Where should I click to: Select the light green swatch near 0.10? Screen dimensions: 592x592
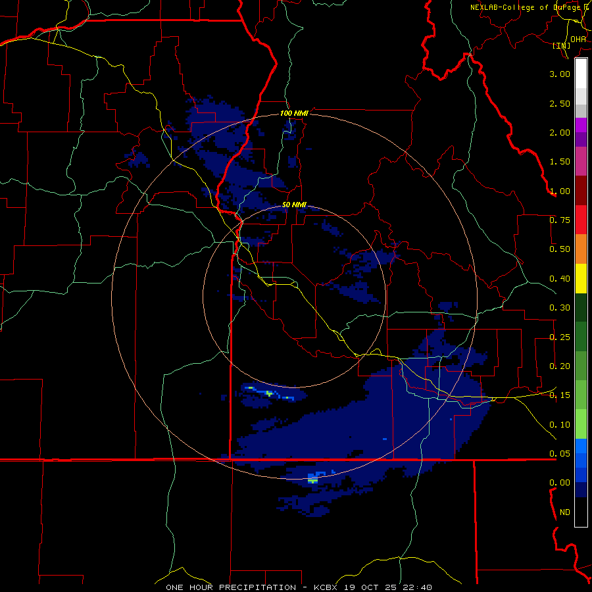point(581,424)
